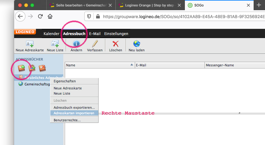Switch to the E-Mail module
Image resolution: width=265 pixels, height=145 pixels.
click(x=95, y=34)
